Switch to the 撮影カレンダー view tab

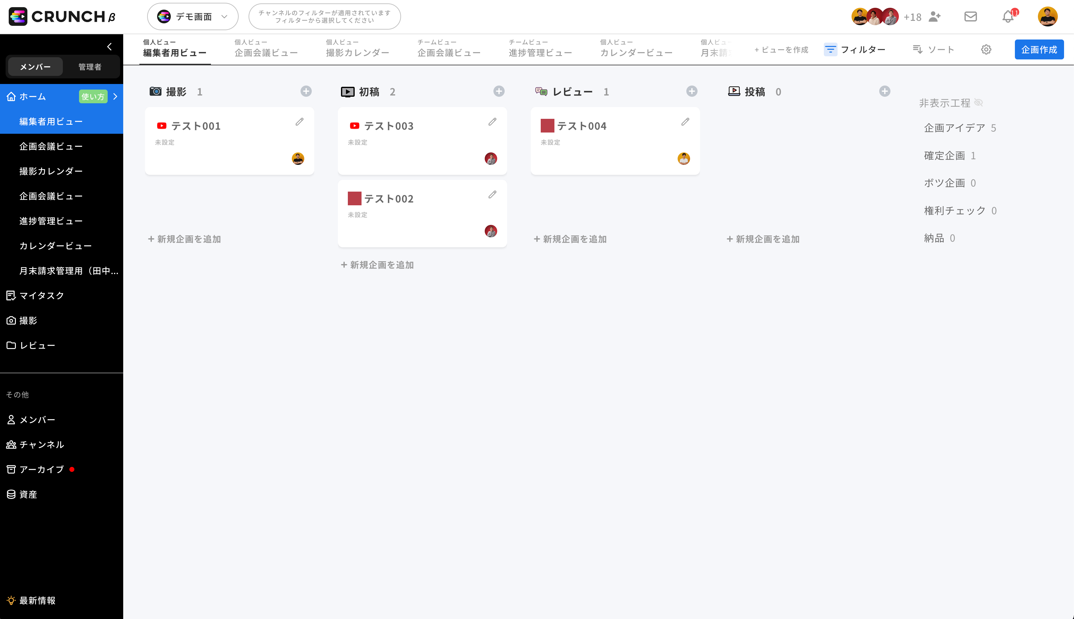point(357,49)
